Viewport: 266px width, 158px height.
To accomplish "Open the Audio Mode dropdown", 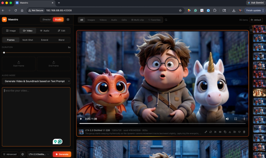I will tap(36, 81).
